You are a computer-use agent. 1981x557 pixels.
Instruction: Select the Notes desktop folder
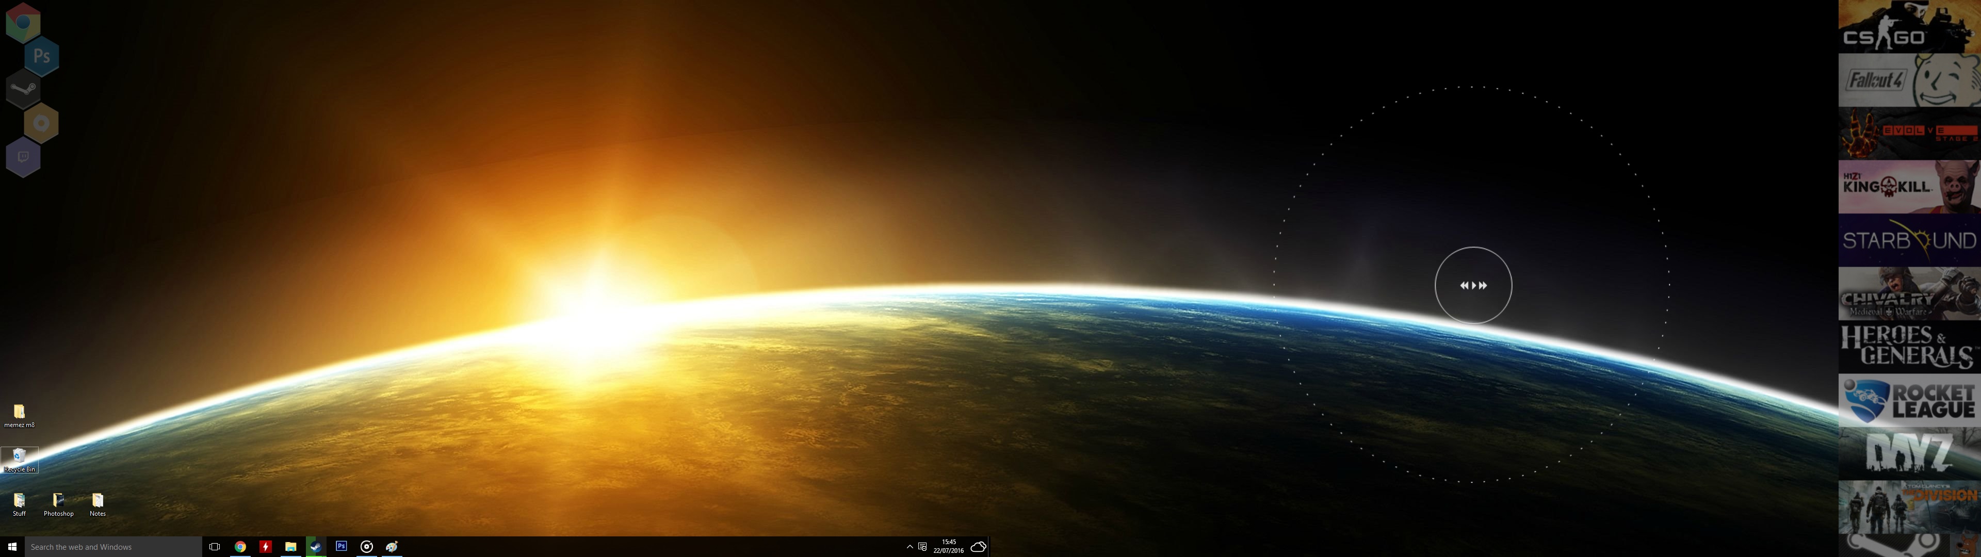tap(98, 505)
